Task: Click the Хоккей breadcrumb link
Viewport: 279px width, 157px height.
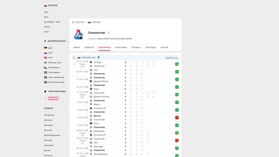Action: (79, 22)
